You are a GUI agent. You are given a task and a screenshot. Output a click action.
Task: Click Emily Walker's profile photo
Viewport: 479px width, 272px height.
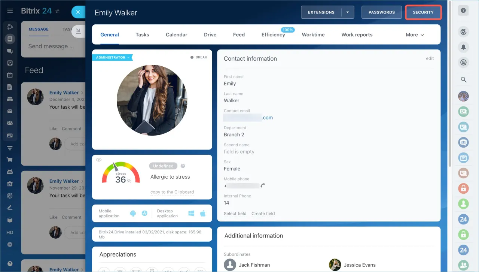[x=152, y=100]
